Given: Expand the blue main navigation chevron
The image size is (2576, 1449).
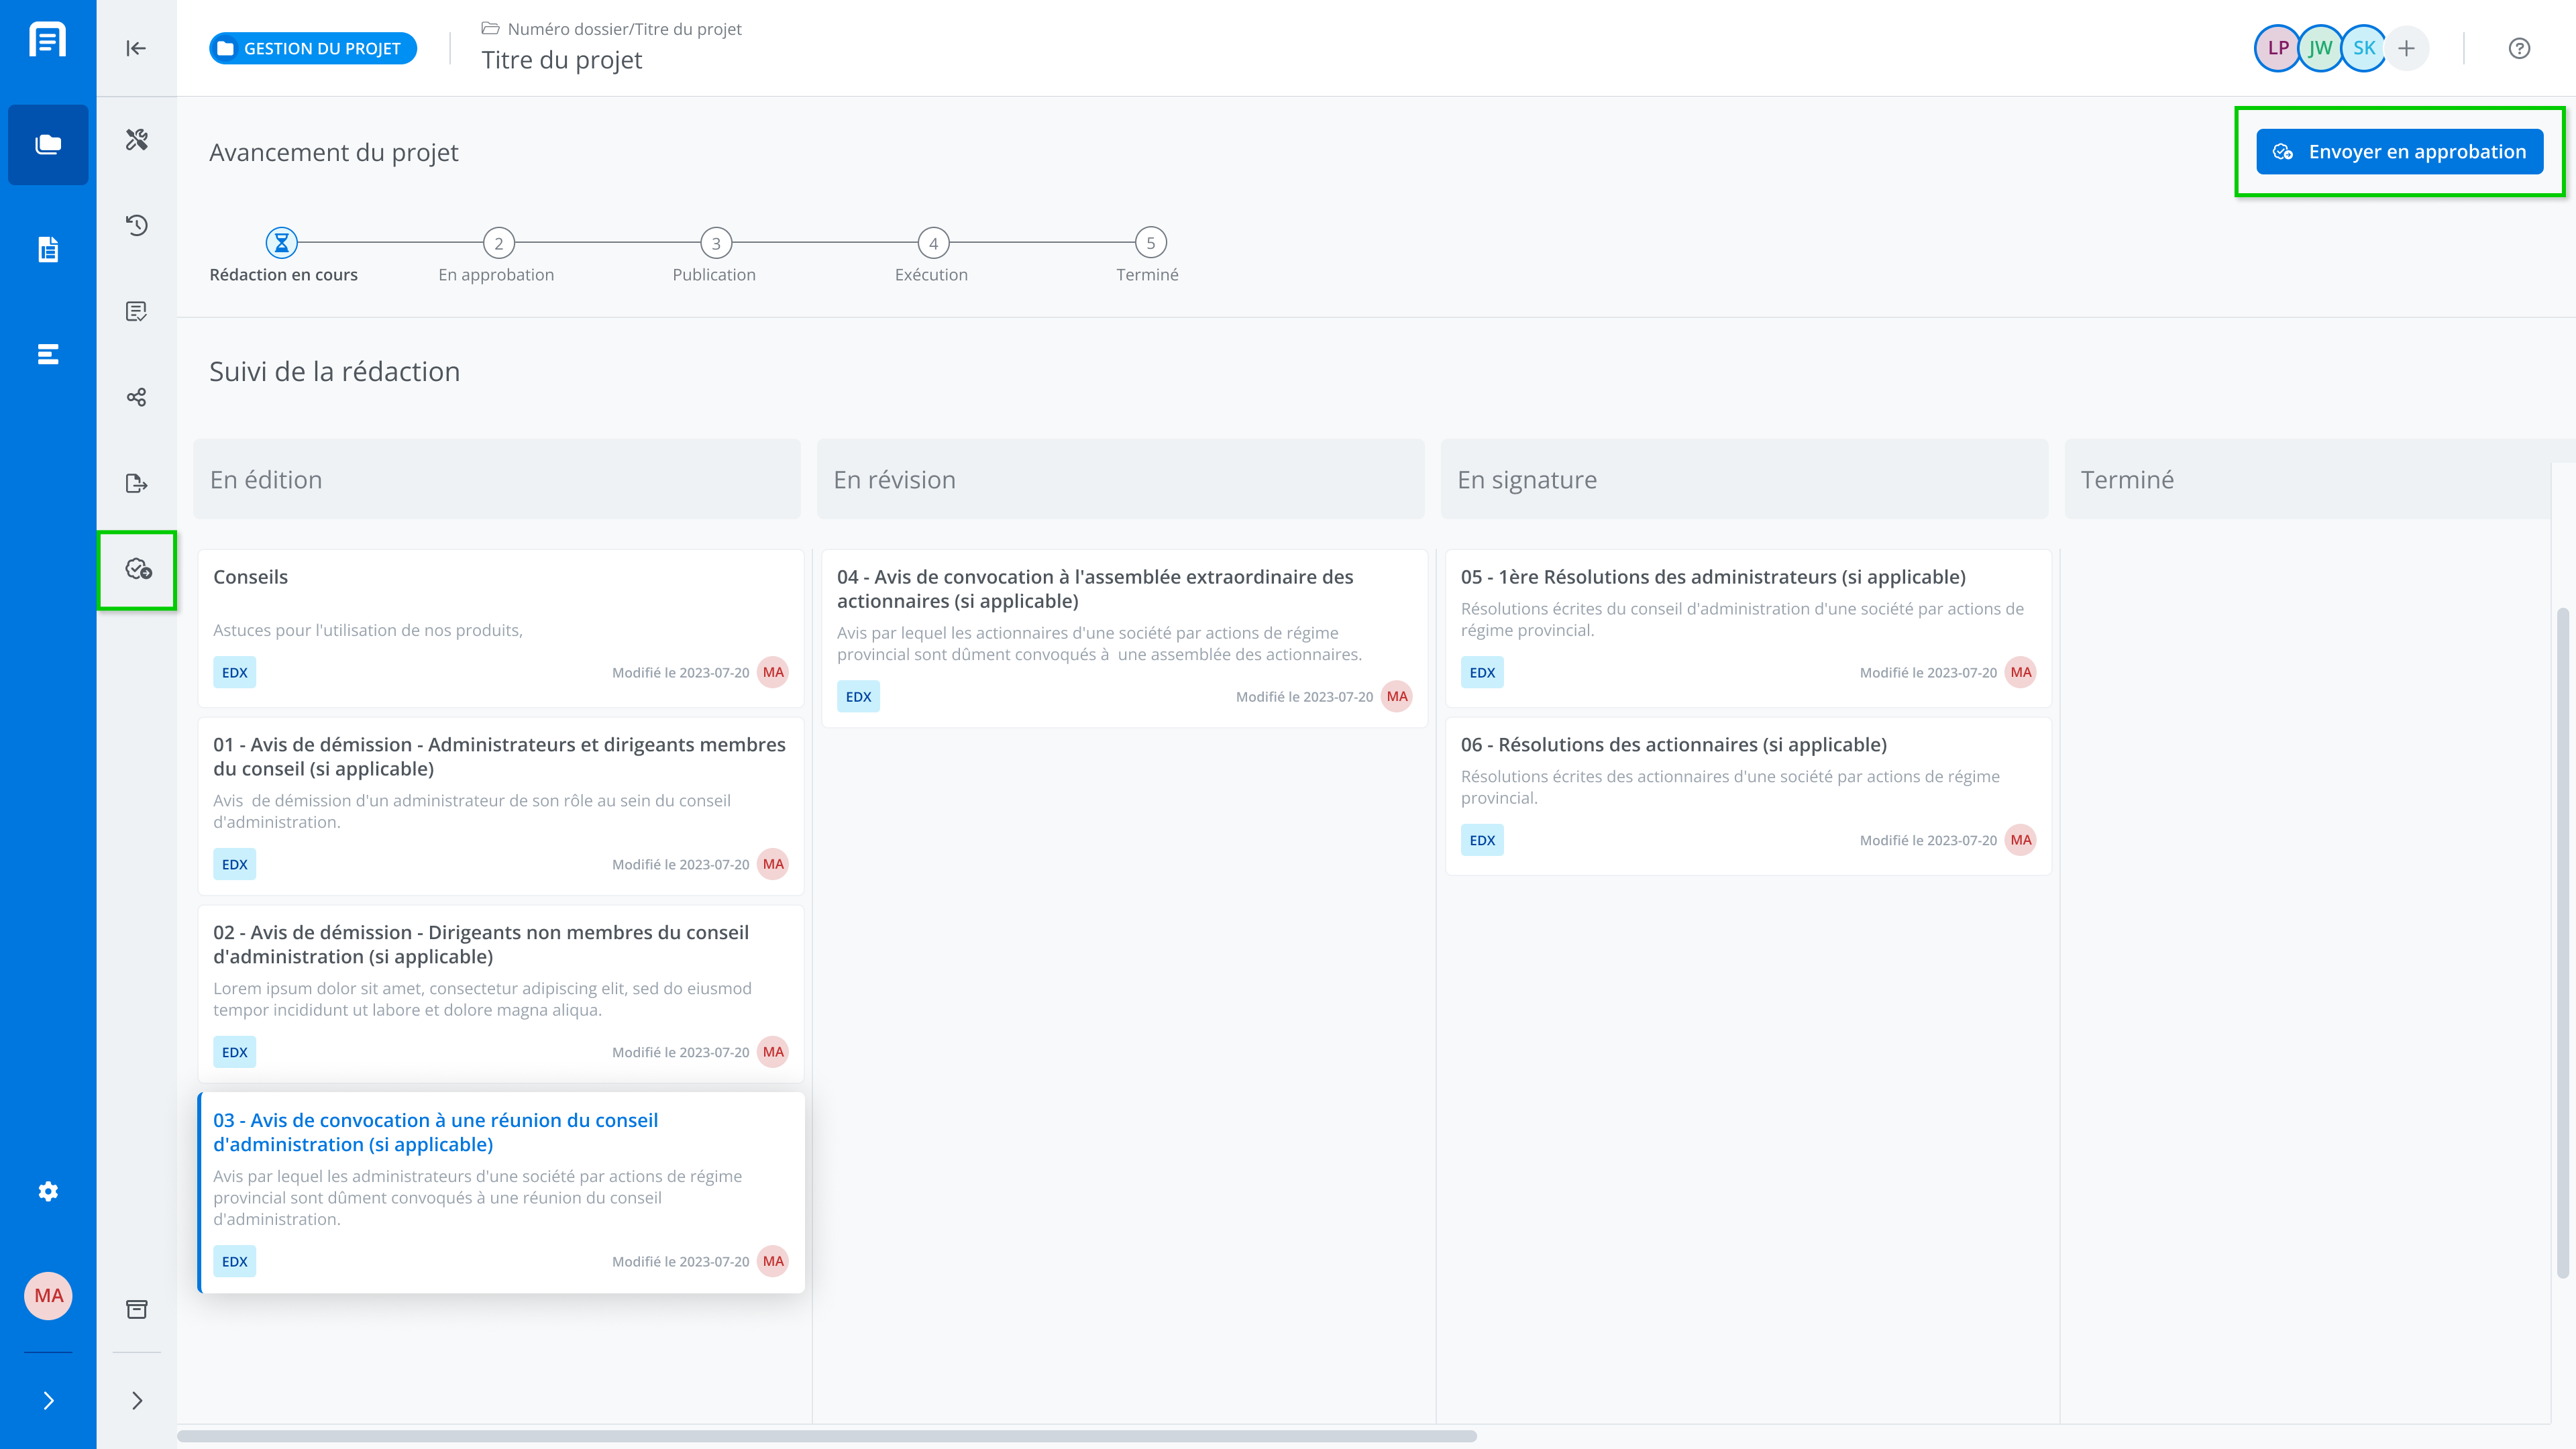Looking at the screenshot, I should 48,1400.
